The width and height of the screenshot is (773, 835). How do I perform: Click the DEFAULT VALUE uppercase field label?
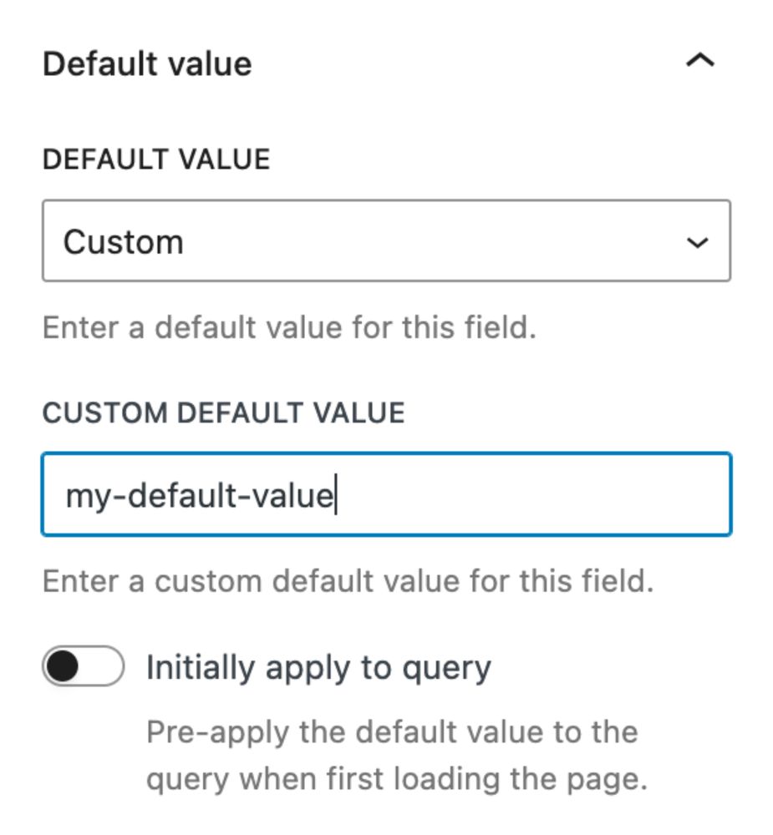pos(156,159)
